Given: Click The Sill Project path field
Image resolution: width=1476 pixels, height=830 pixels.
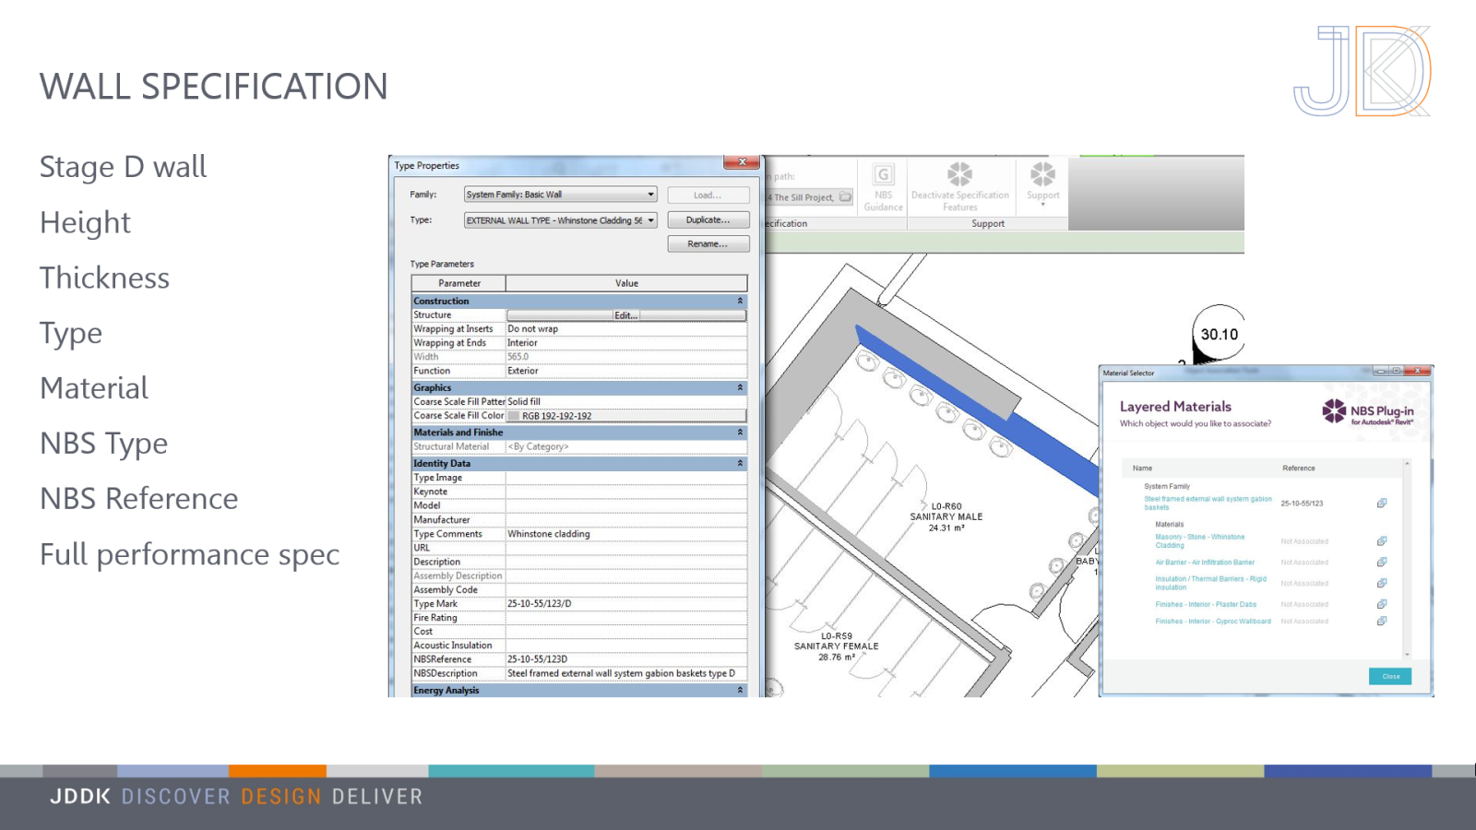Looking at the screenshot, I should 801,197.
